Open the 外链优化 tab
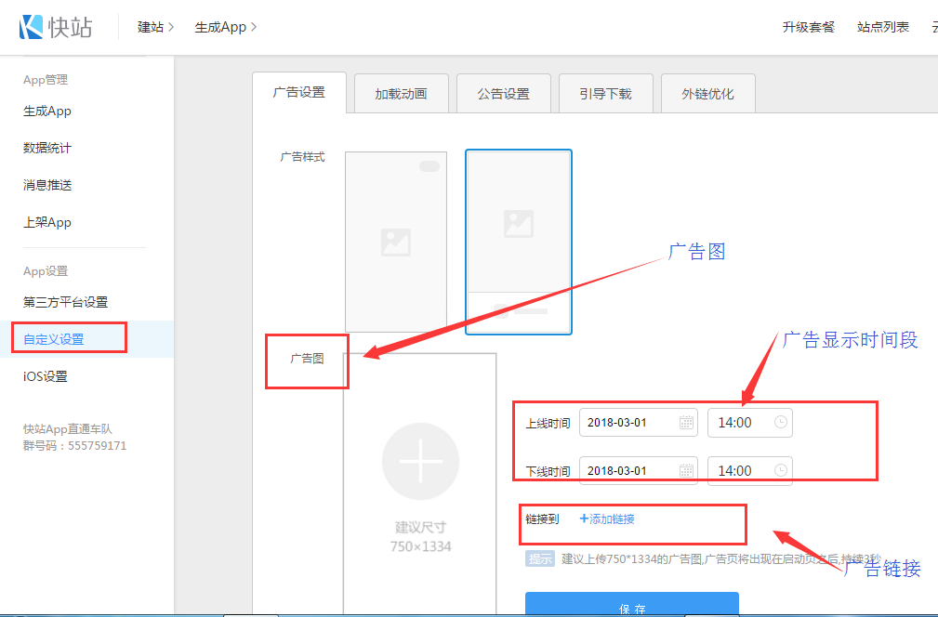 707,94
